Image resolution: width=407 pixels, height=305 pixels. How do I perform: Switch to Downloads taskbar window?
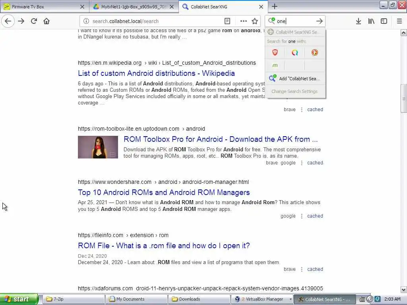199,299
